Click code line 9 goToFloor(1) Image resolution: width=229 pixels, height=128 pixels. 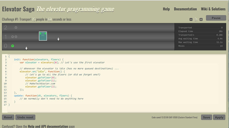[41, 80]
